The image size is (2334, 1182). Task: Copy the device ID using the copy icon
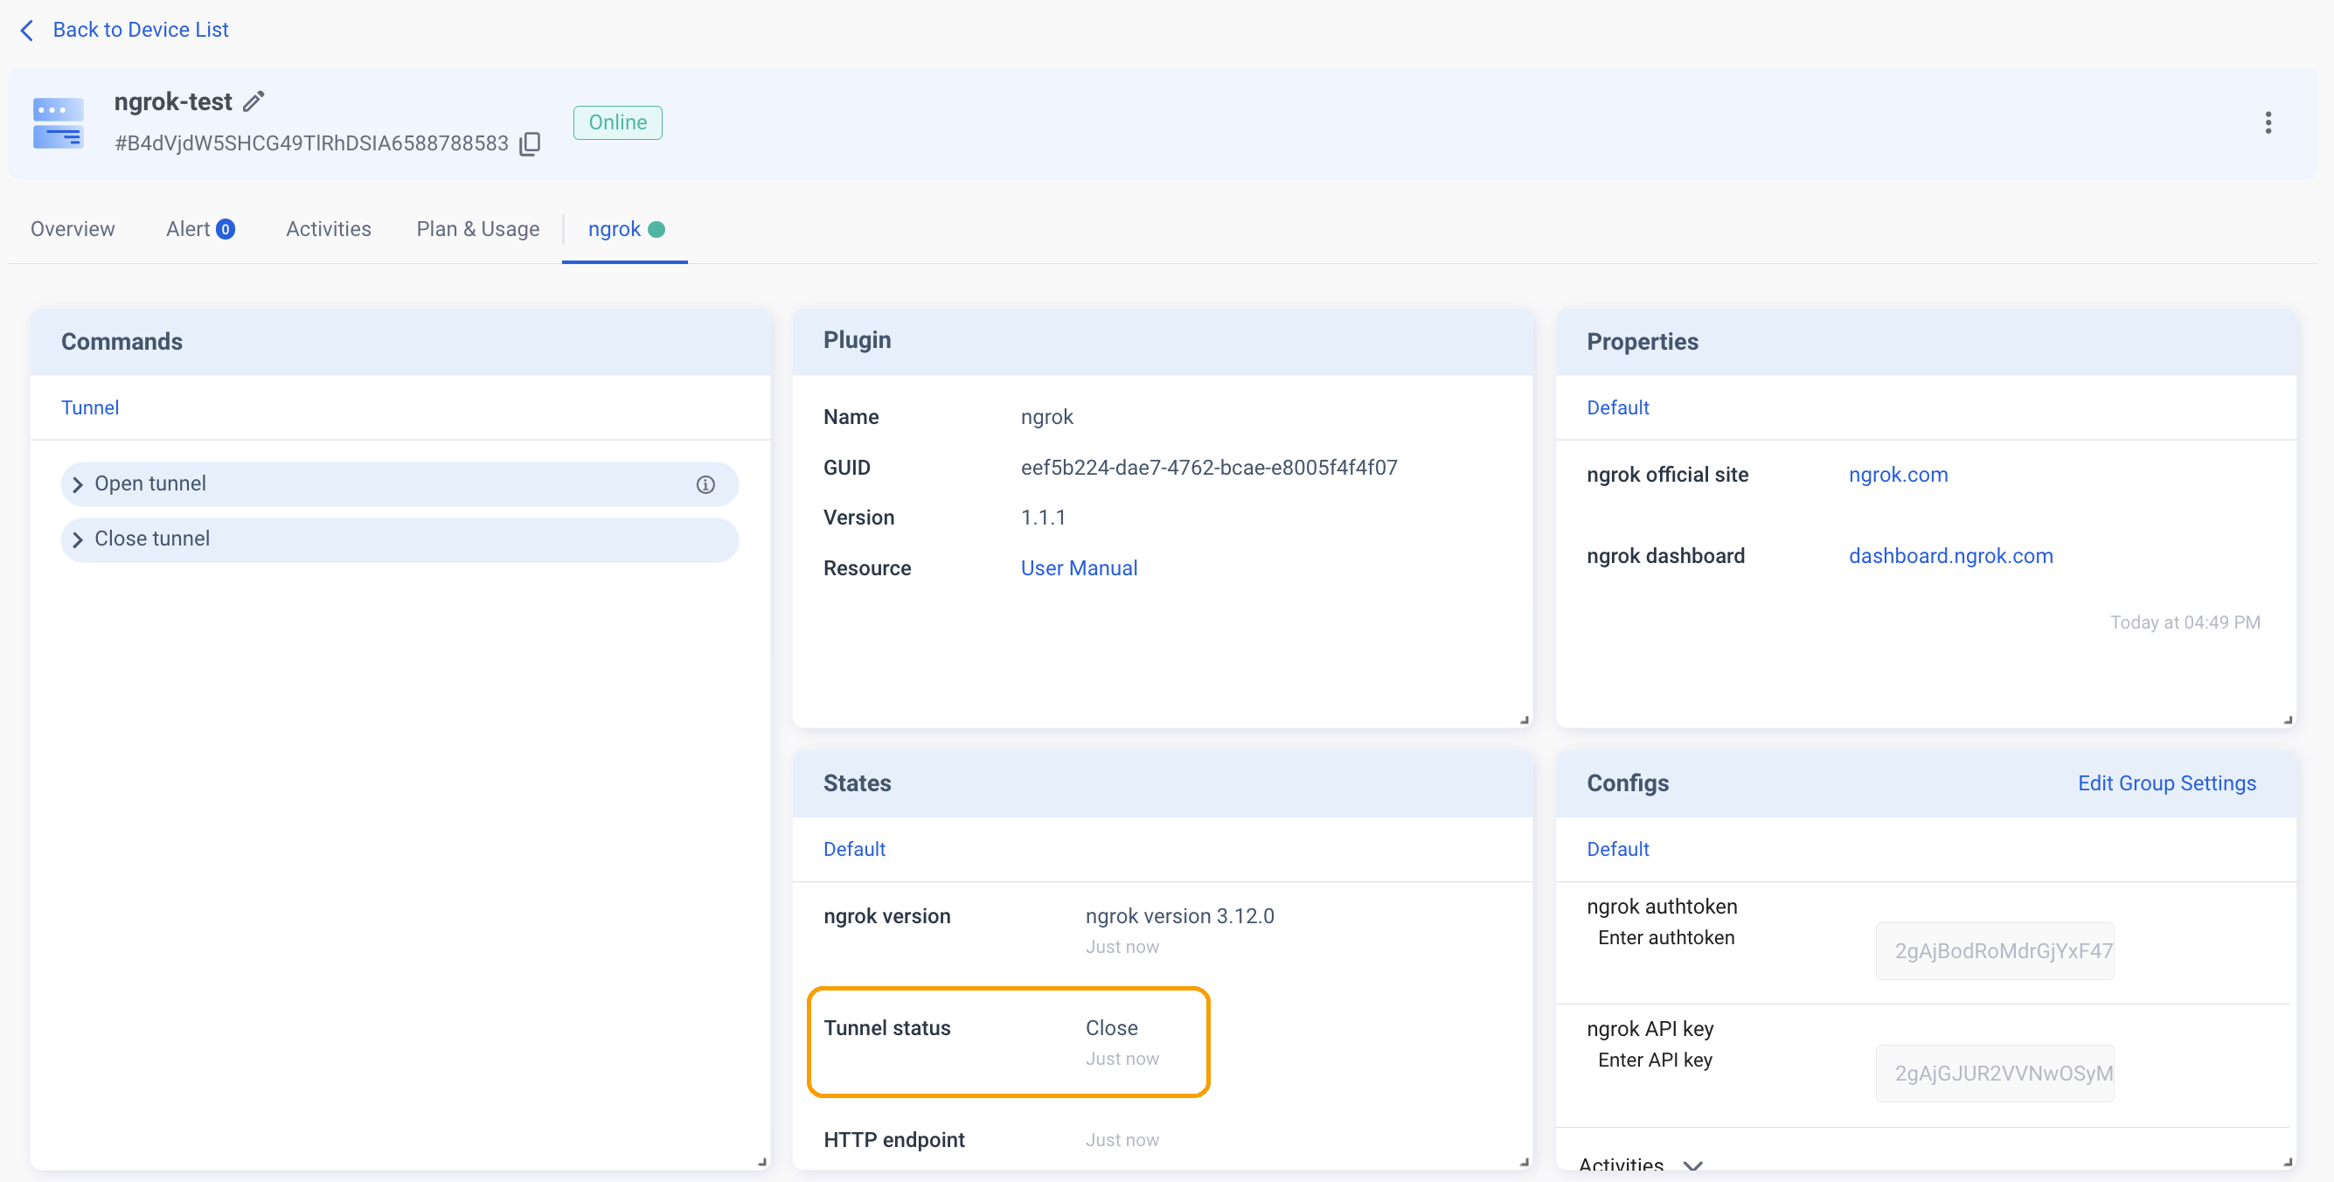click(529, 143)
